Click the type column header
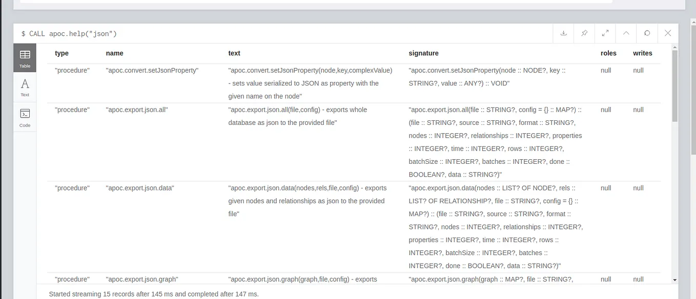Screen dimensions: 696x299 pyautogui.click(x=61, y=53)
